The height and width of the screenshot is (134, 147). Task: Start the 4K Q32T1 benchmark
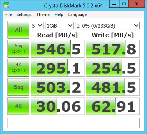(18, 68)
